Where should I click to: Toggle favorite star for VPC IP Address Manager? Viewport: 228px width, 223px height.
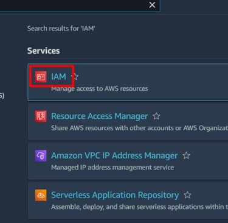(186, 155)
